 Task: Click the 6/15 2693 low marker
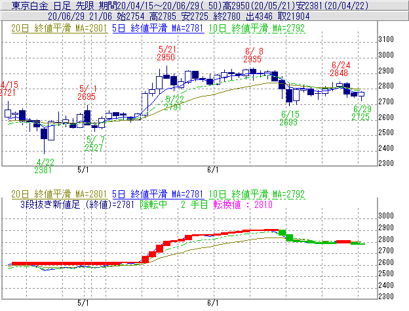(x=289, y=118)
